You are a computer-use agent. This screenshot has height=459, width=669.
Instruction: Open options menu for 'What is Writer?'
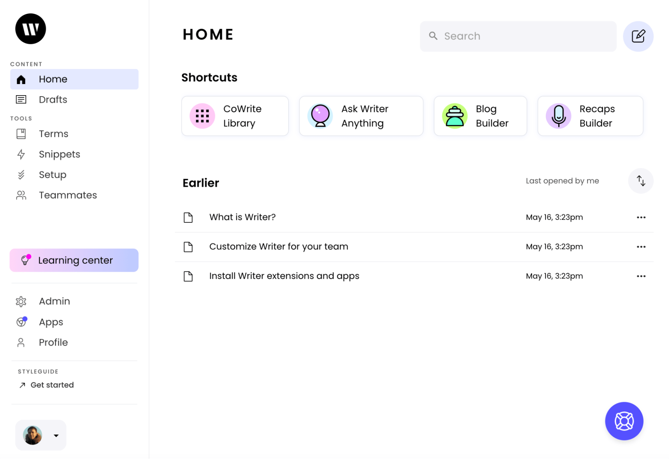(x=641, y=217)
